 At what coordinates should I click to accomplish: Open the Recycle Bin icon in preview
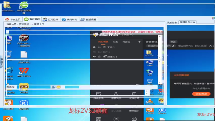(9, 54)
